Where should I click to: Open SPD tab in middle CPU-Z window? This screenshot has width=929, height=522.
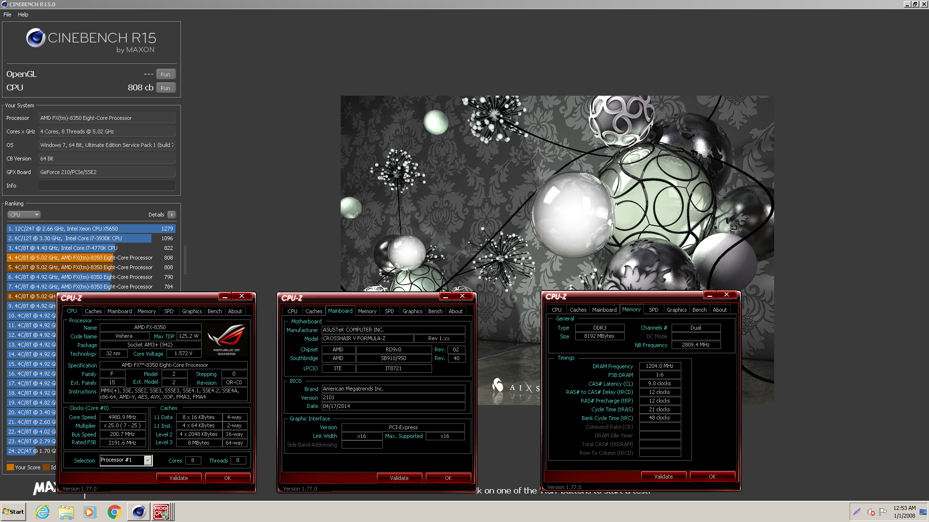pos(390,311)
